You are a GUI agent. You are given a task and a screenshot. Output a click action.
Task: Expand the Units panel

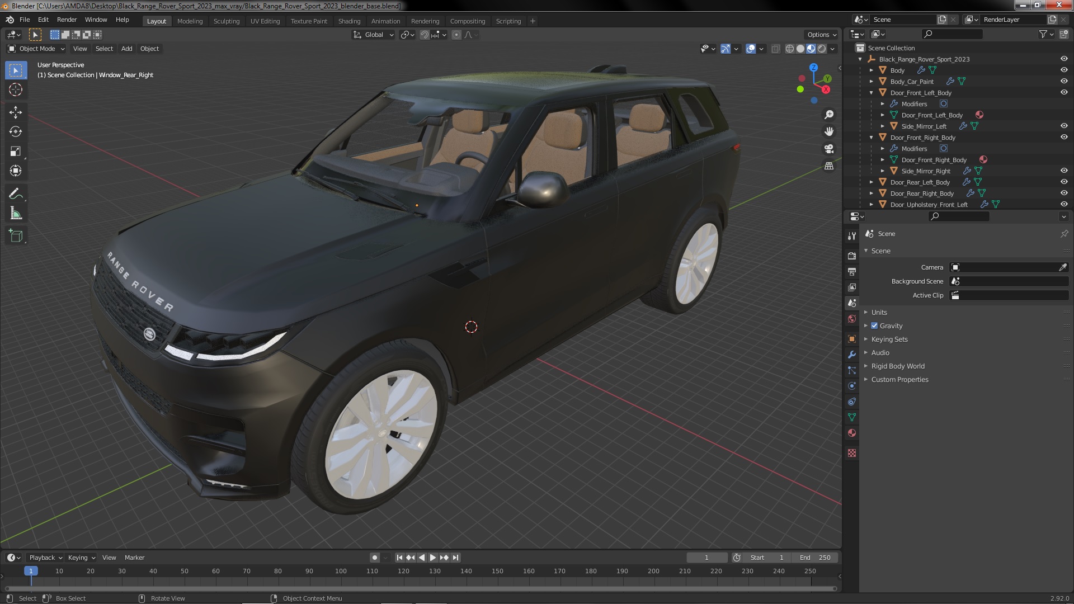(879, 312)
